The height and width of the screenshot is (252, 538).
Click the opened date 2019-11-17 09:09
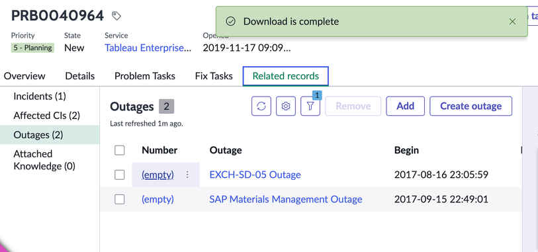[x=247, y=48]
